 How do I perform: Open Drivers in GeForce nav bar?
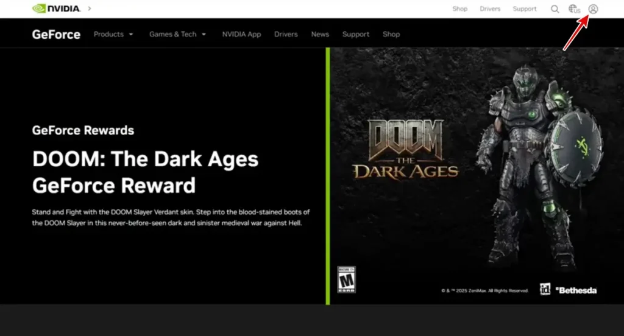286,34
